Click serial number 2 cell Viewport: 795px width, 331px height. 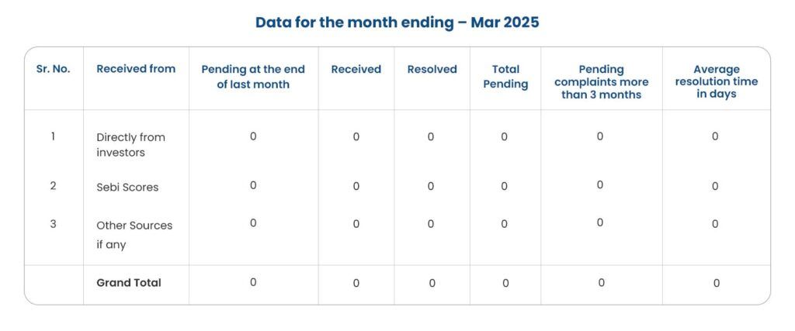(53, 186)
